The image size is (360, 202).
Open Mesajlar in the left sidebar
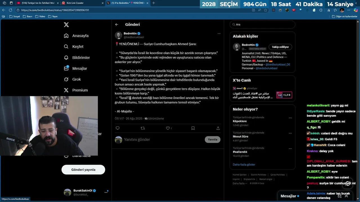pos(76,68)
